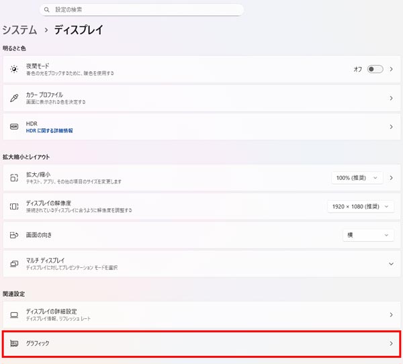Image resolution: width=403 pixels, height=364 pixels.
Task: Open ディスプレイの詳細設定 page
Action: click(201, 315)
